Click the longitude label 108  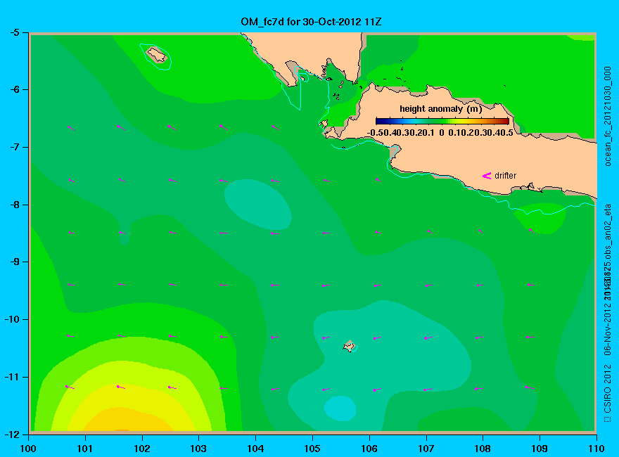pyautogui.click(x=483, y=449)
